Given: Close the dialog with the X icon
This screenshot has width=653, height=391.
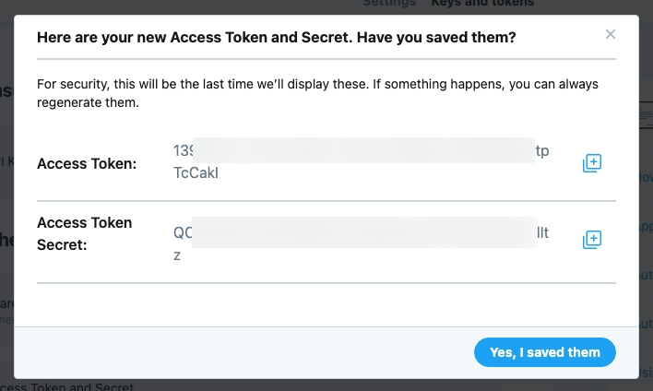Looking at the screenshot, I should pyautogui.click(x=610, y=34).
